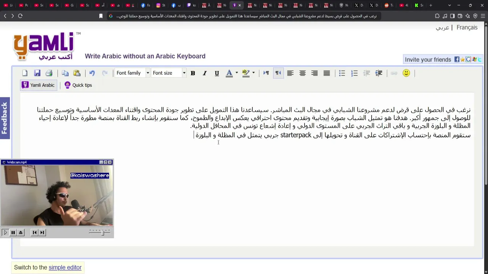
Task: Set direction left to right
Action: click(x=266, y=73)
